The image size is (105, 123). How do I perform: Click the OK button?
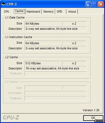[93, 118]
